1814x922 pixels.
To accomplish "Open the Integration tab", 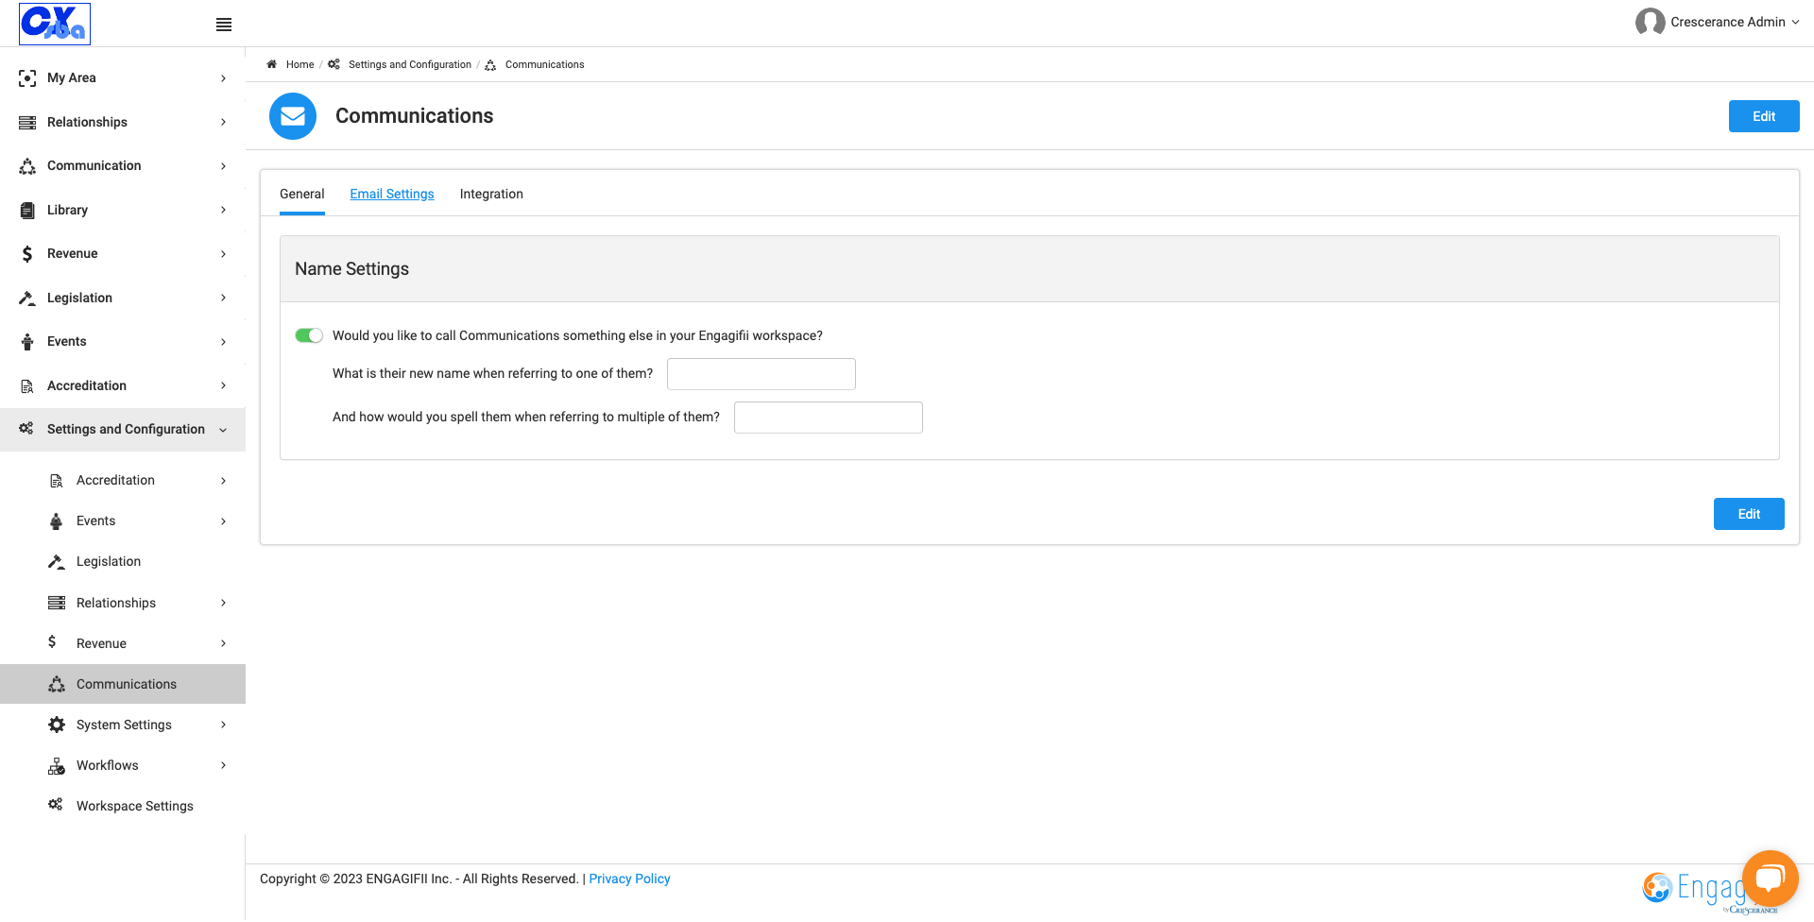I will coord(491,194).
